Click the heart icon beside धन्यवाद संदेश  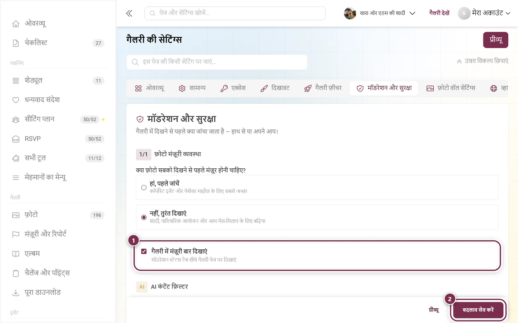(16, 100)
